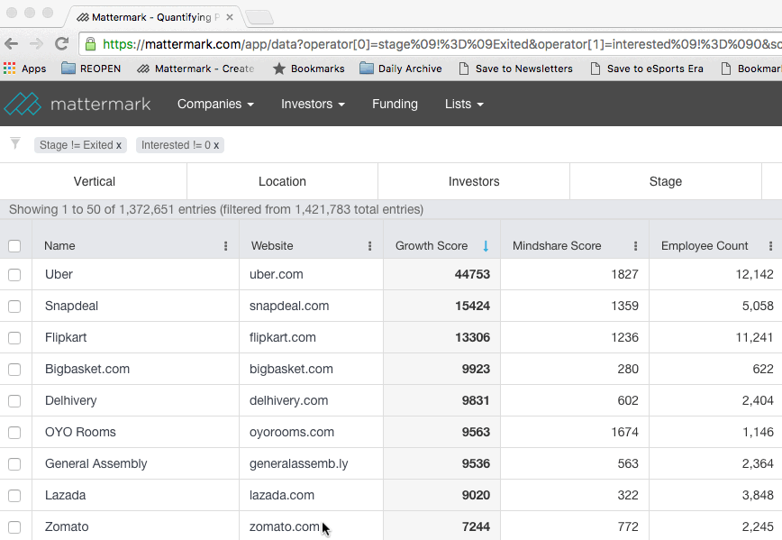Click the Mattermark logo

pos(77,104)
